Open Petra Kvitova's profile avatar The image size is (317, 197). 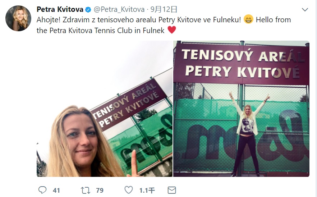click(18, 18)
